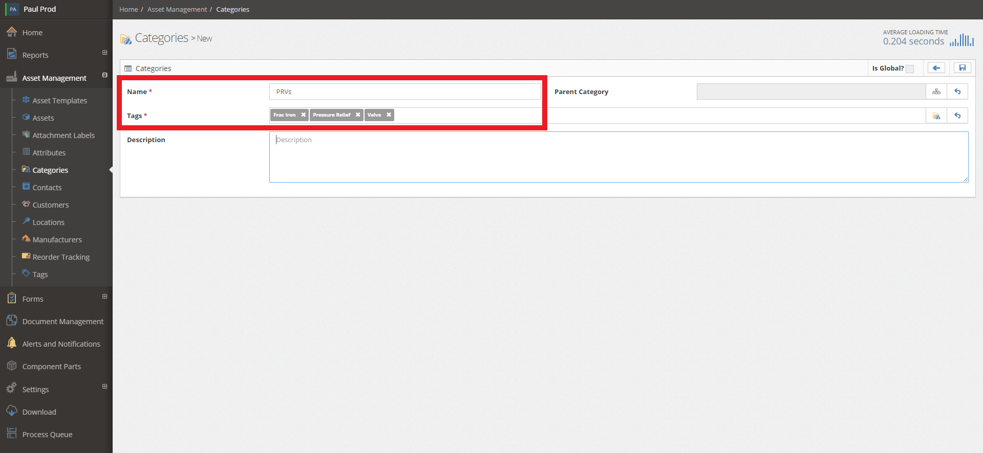Reset the Parent Category field with the undo icon
Viewport: 983px width, 453px height.
point(957,92)
